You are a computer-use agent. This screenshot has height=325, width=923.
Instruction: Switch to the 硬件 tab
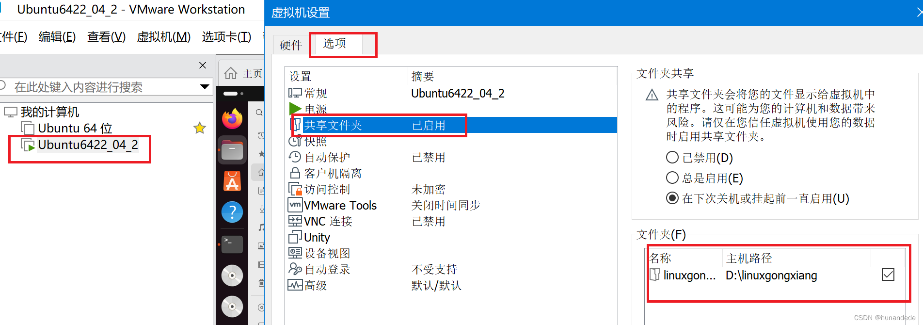(x=291, y=45)
